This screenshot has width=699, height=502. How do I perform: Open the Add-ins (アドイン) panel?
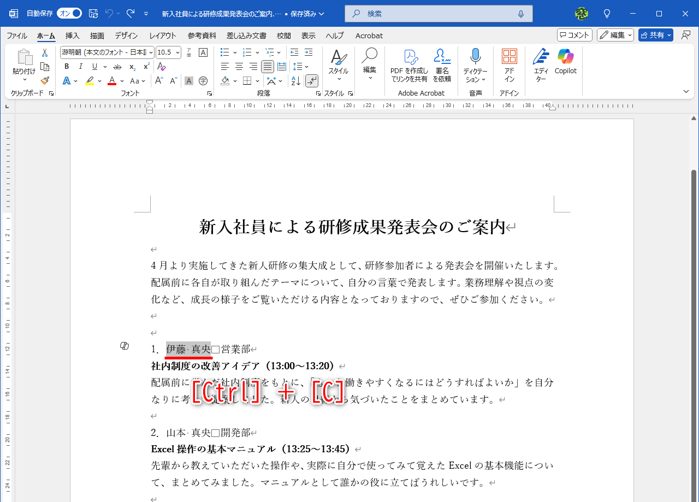[509, 64]
